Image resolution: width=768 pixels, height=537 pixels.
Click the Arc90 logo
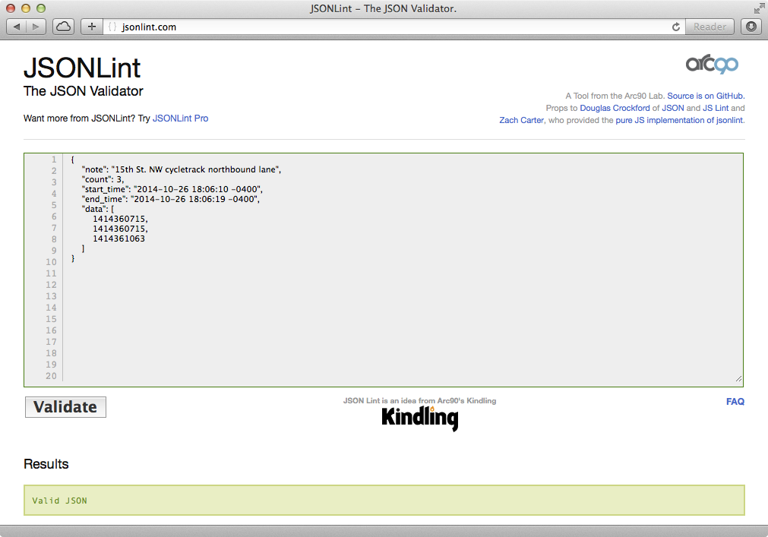712,64
